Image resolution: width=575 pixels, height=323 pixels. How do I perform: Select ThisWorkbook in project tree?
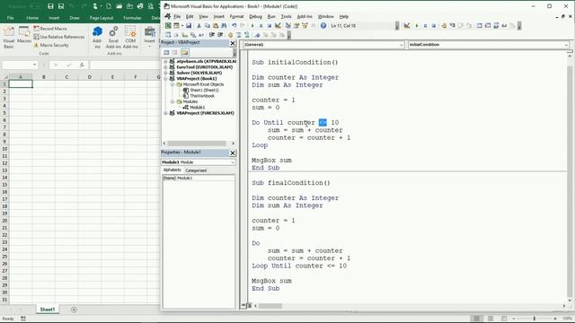pyautogui.click(x=202, y=96)
